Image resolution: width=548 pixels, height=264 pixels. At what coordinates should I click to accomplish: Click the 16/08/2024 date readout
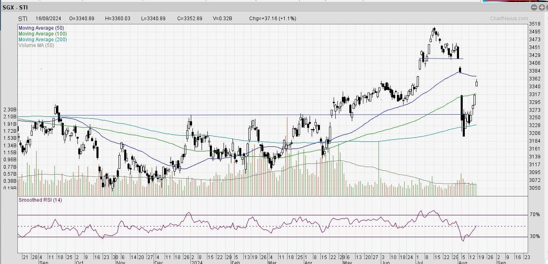[48, 19]
